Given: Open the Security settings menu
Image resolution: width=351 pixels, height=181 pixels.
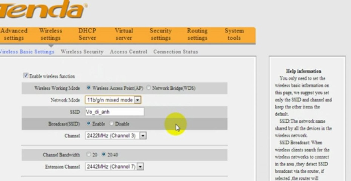Looking at the screenshot, I should [161, 34].
